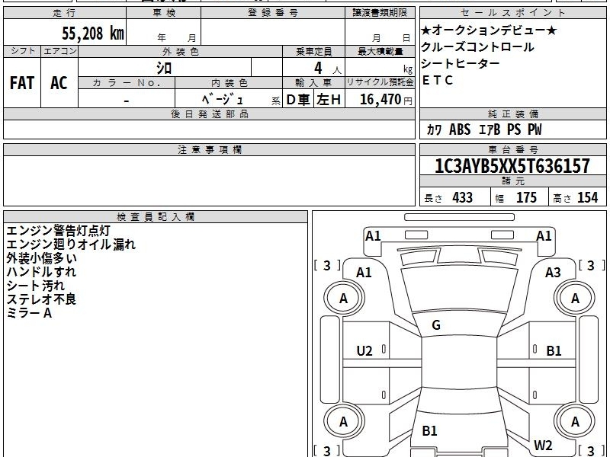Click the 注意事項欄 header
610x457 pixels.
point(210,149)
